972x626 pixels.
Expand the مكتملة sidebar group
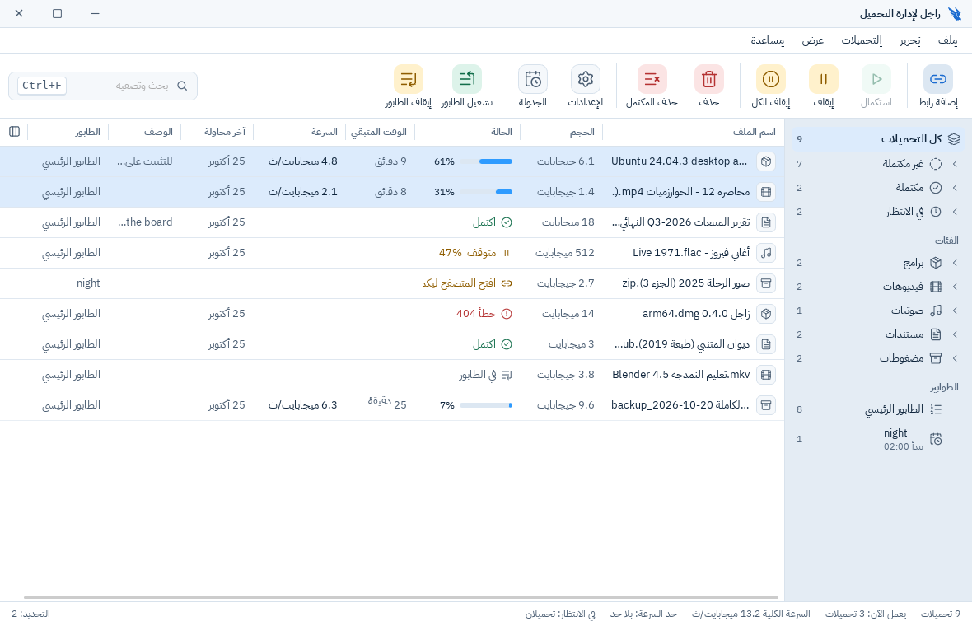[955, 187]
